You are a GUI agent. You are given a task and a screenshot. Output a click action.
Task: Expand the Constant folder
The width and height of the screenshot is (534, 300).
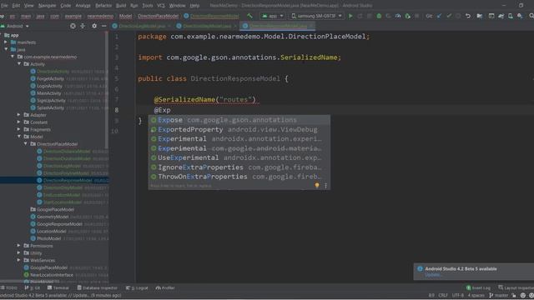click(x=18, y=122)
